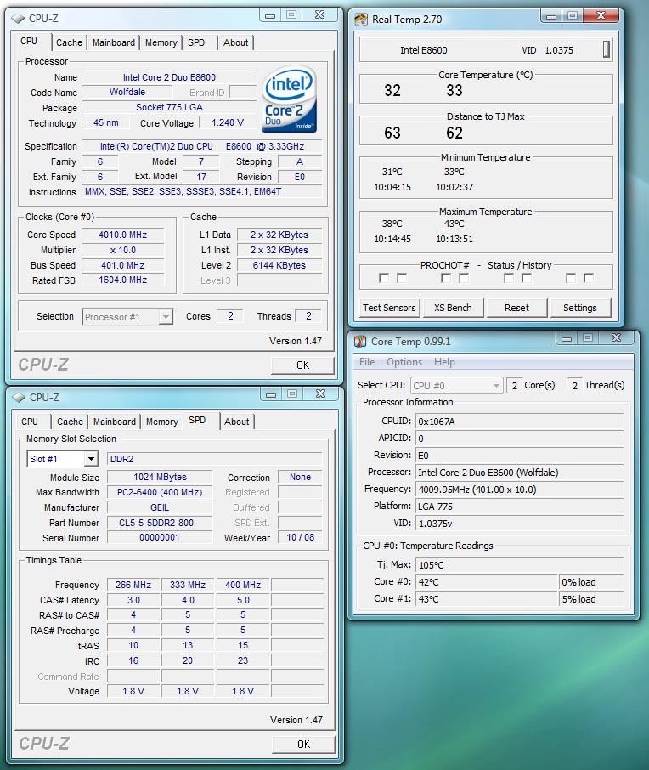Close the top CPU-Z window
The width and height of the screenshot is (649, 770).
click(x=319, y=15)
